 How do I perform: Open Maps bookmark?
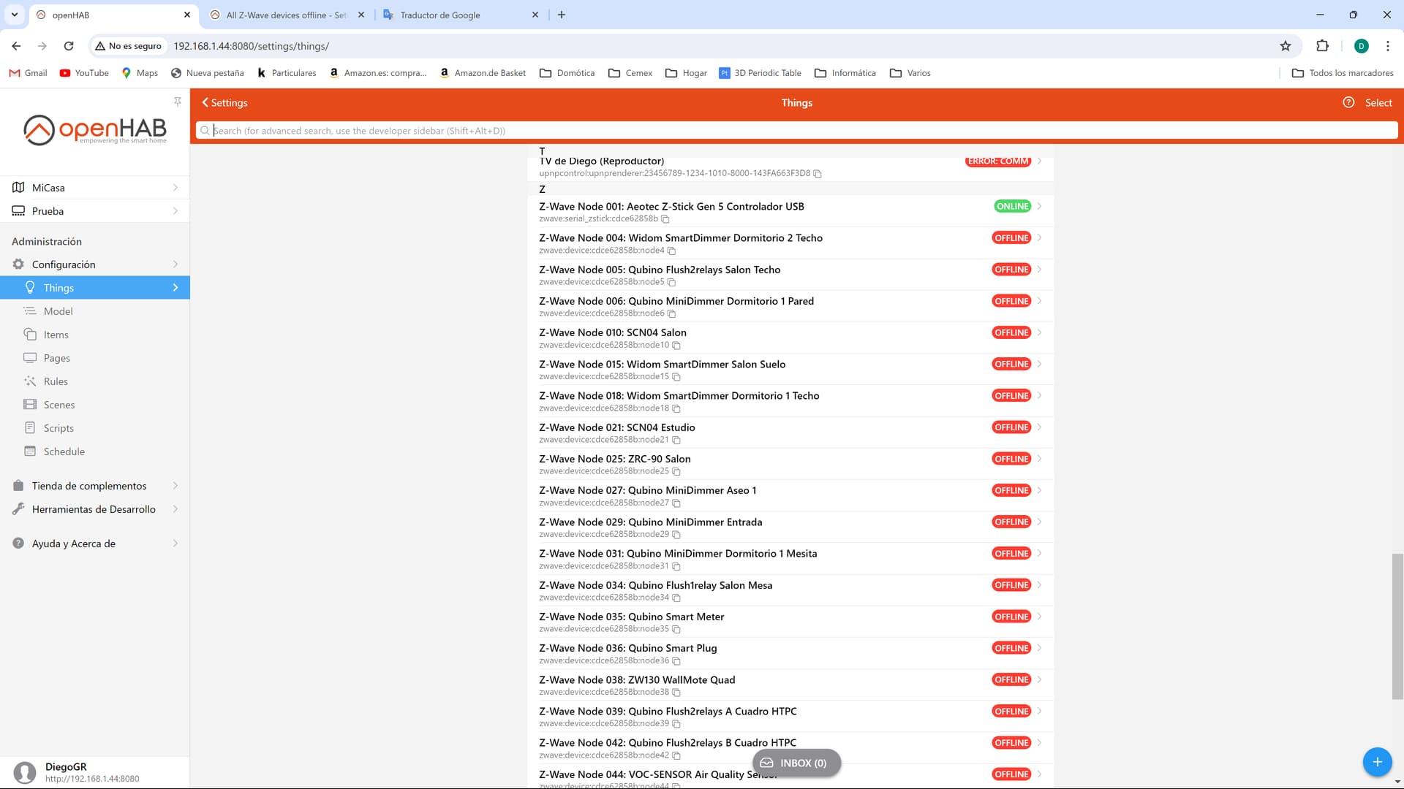140,73
